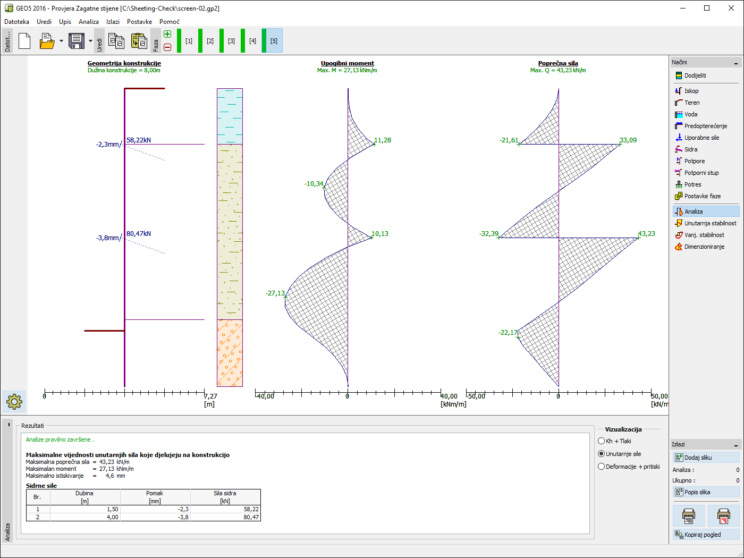Select the Kh + Tlaki radio option
The image size is (744, 558).
pyautogui.click(x=602, y=441)
